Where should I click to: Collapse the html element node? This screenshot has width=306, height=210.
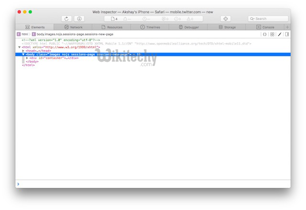point(19,47)
